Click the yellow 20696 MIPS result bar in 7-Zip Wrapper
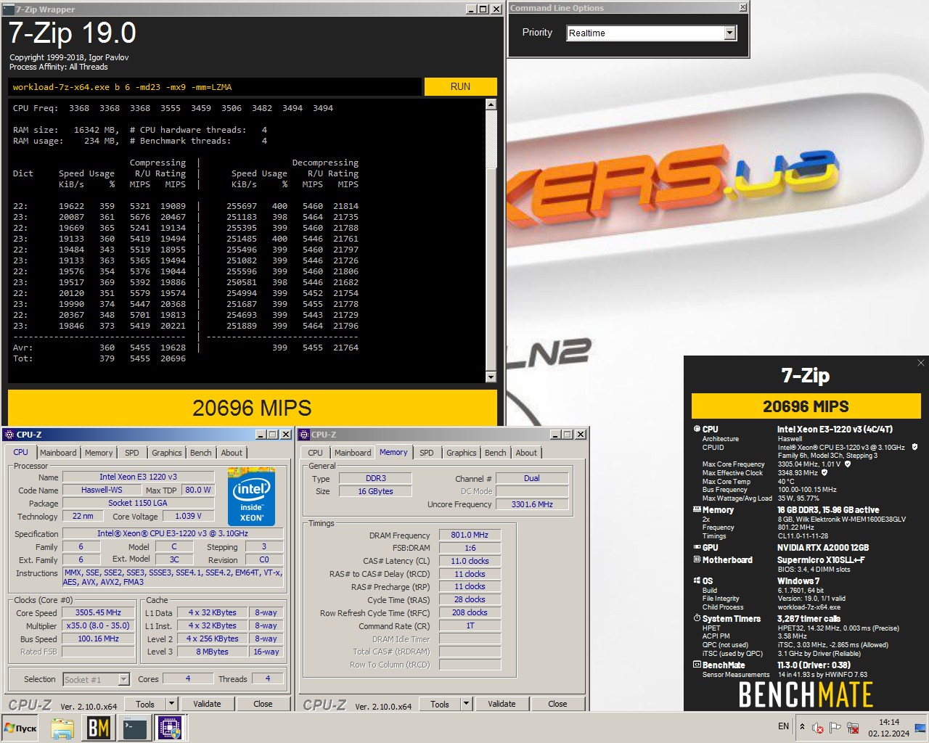 252,408
